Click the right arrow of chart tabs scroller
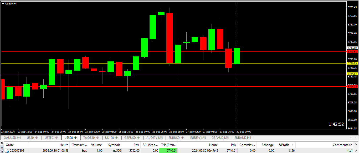Viewport: 359px width, 153px height. coord(356,138)
